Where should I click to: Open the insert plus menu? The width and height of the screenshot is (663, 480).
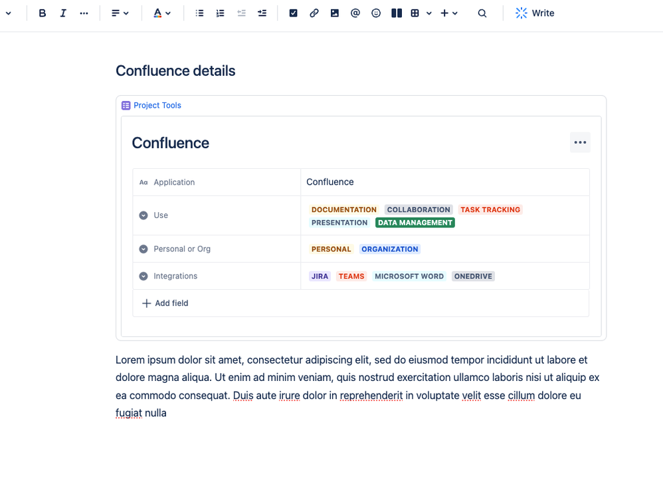[448, 13]
